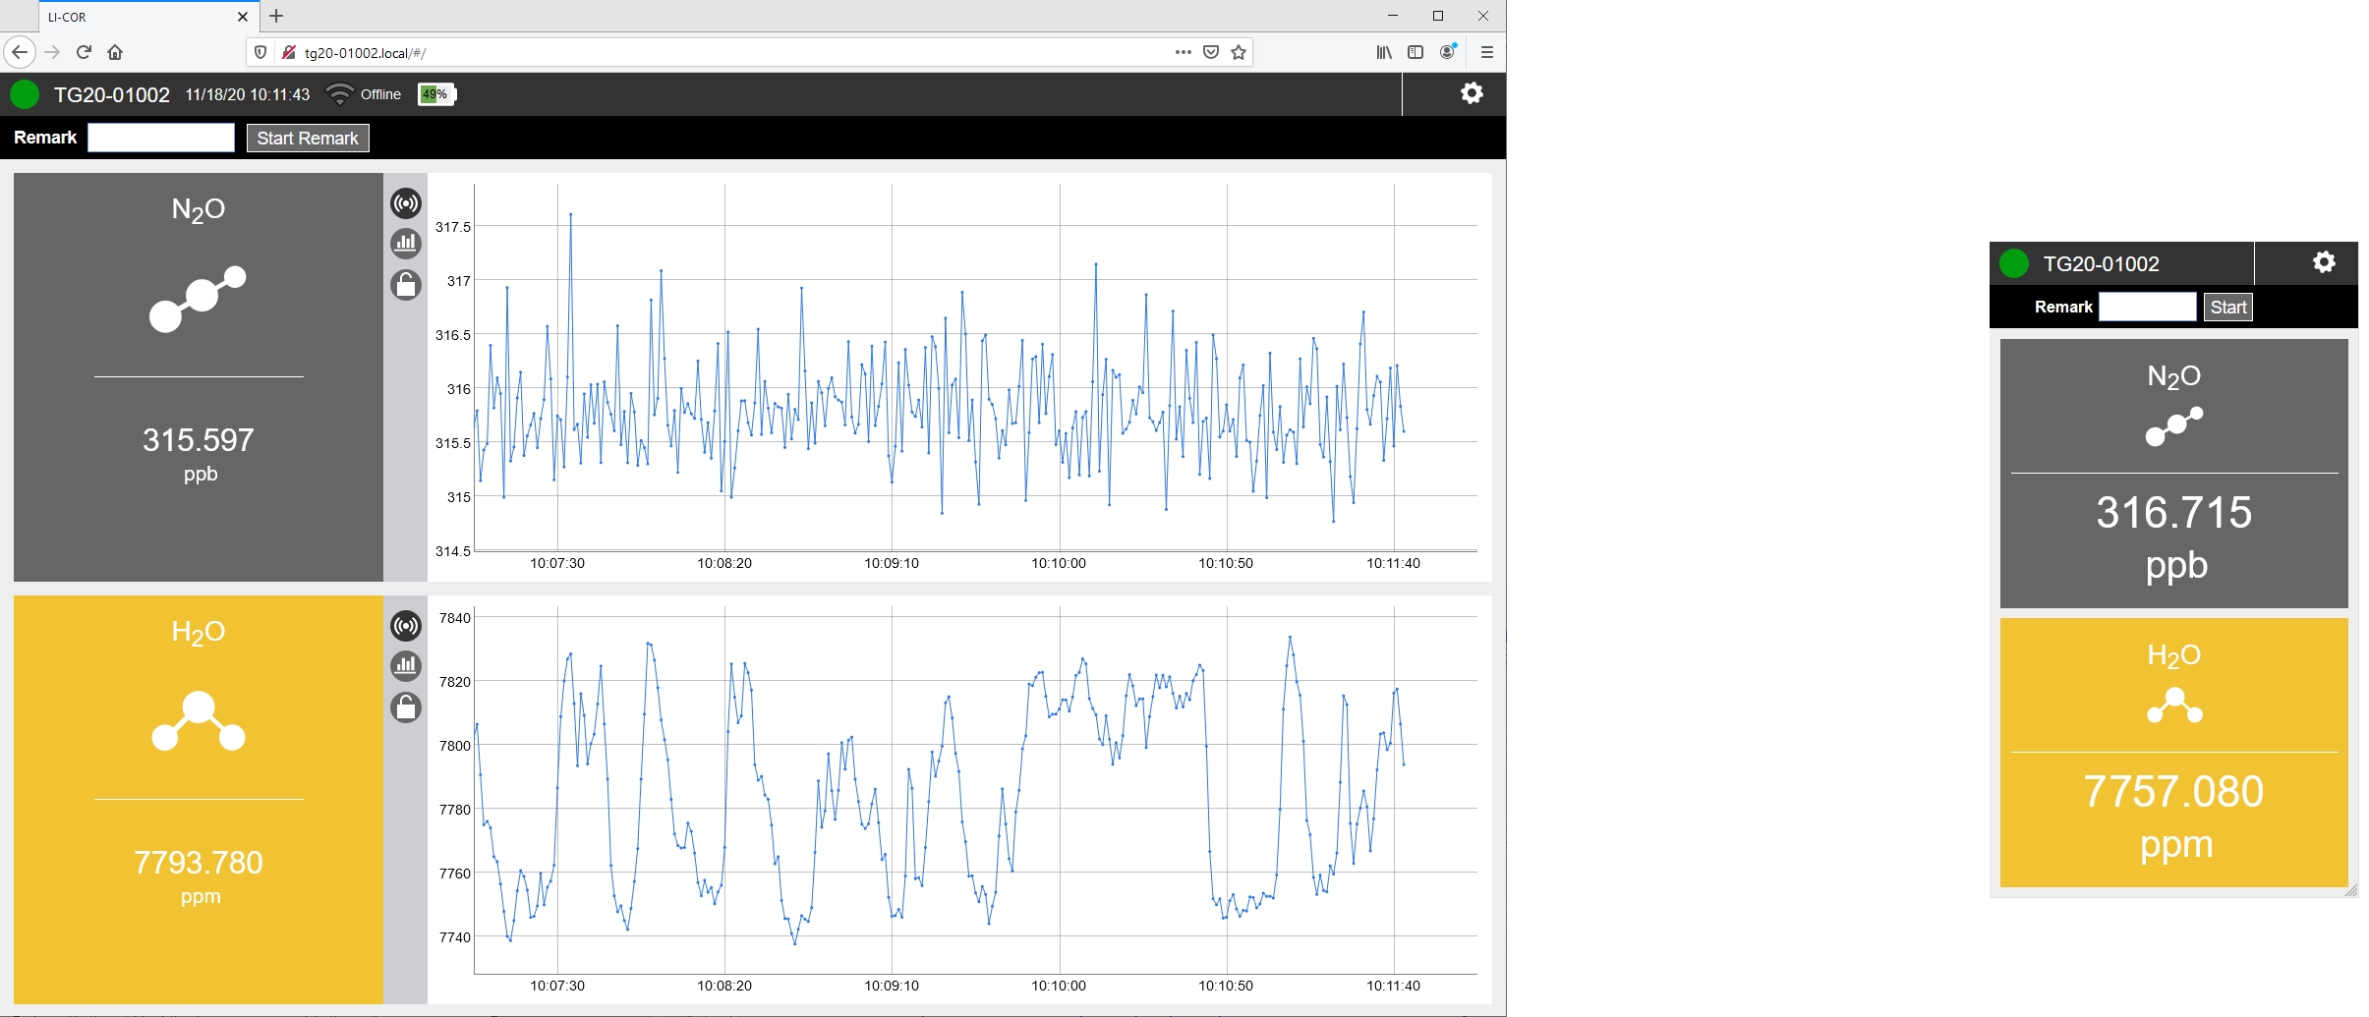This screenshot has width=2369, height=1017.
Task: Toggle live streaming on the N2O graph
Action: (406, 203)
